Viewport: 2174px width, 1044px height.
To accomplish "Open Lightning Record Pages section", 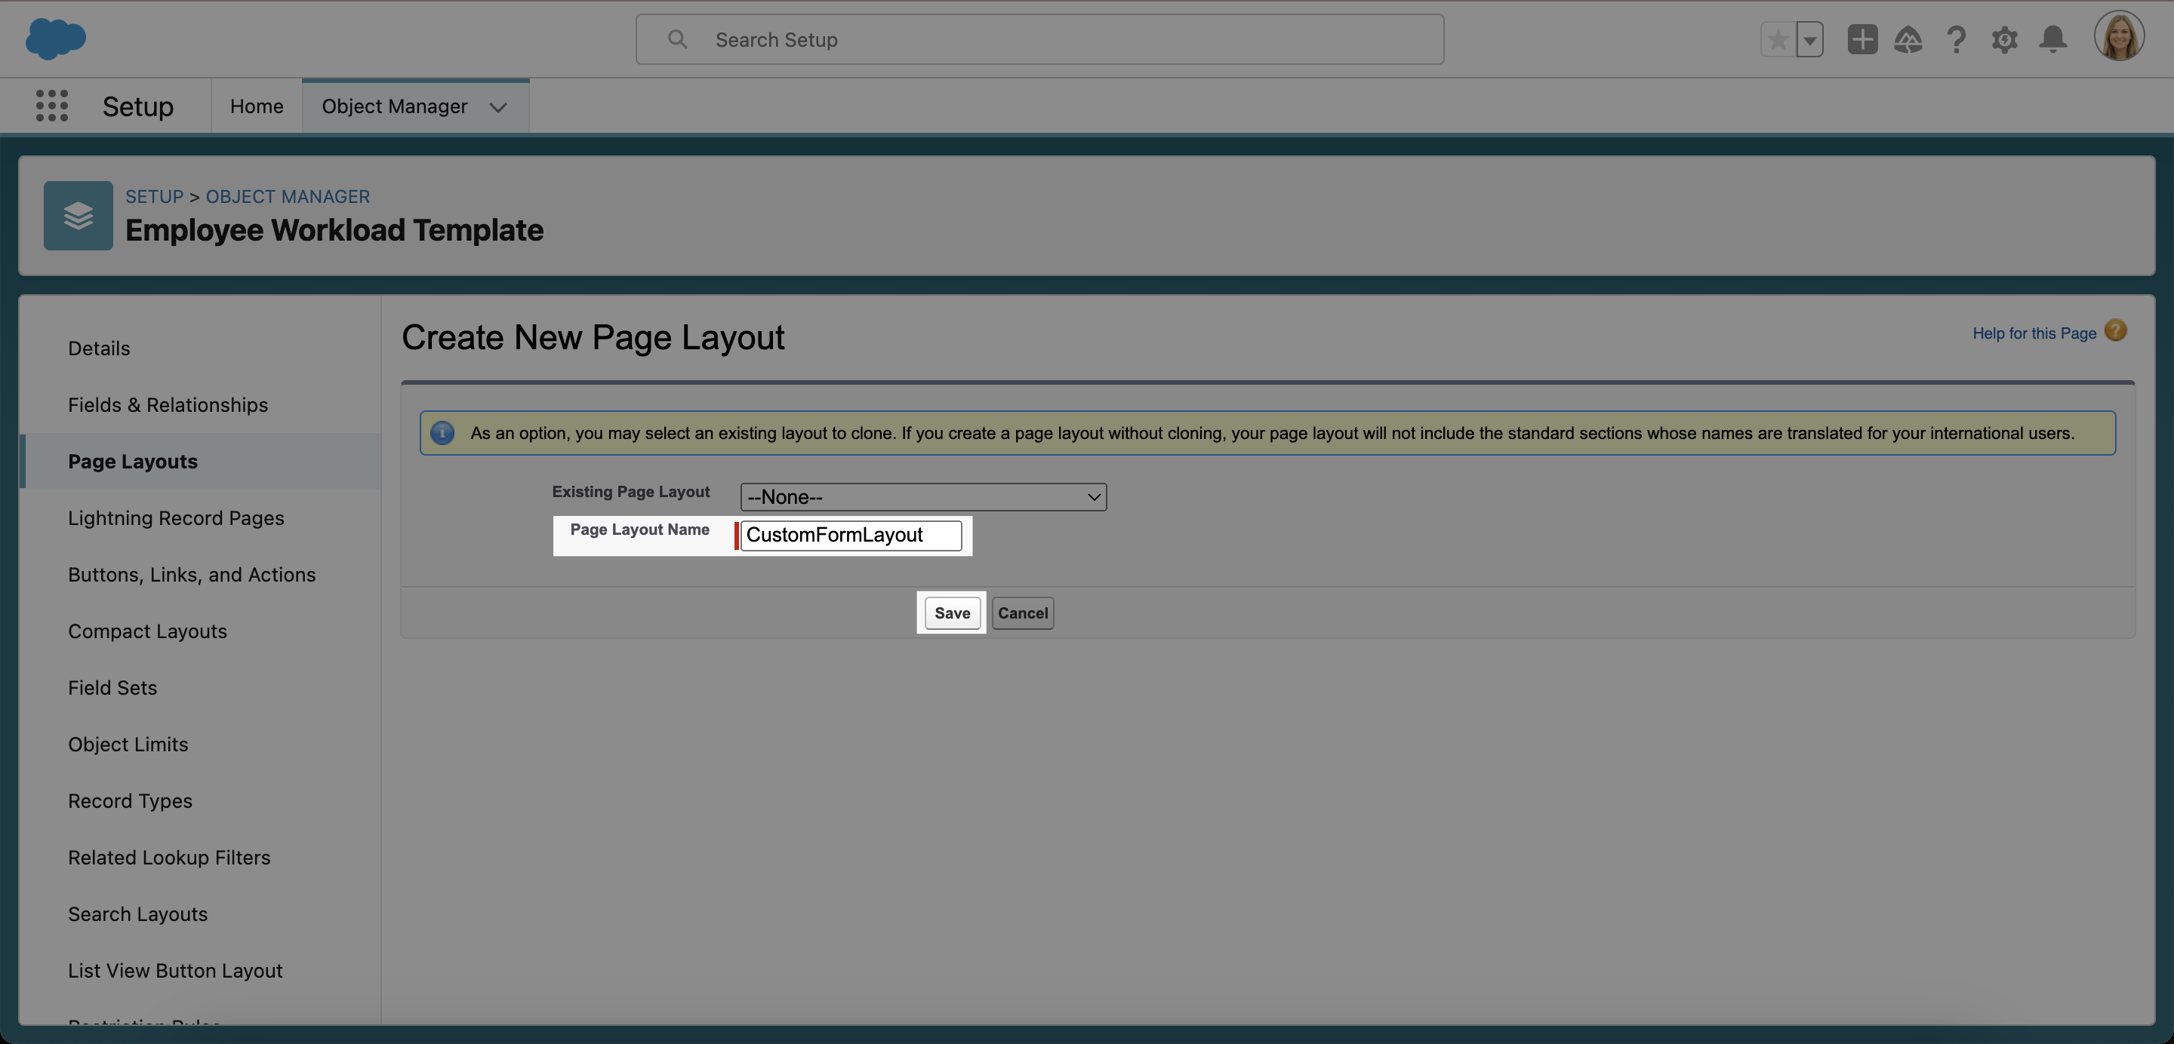I will (176, 517).
